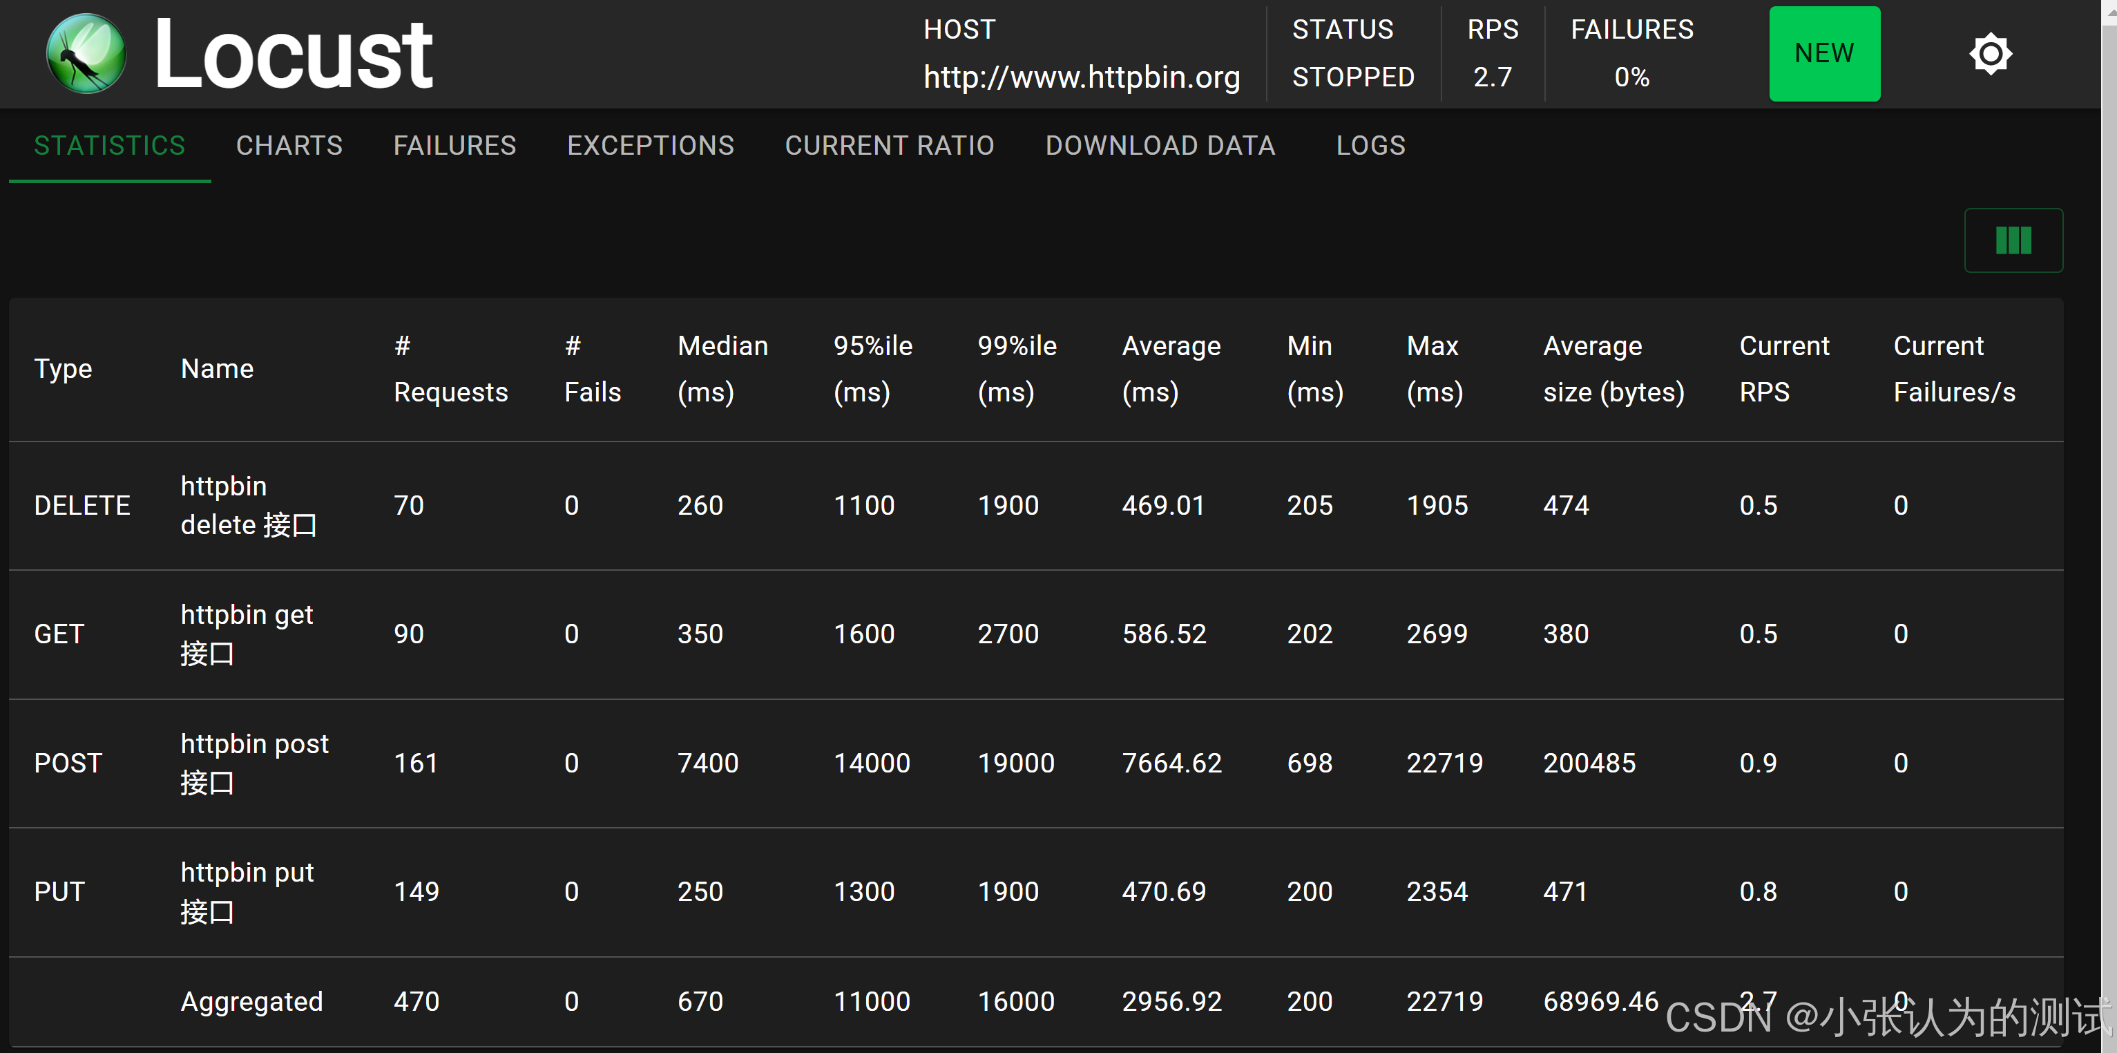Select the Exceptions tab

point(650,146)
